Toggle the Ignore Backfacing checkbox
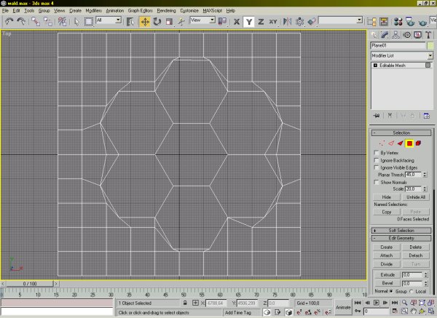437x318 pixels. click(377, 161)
